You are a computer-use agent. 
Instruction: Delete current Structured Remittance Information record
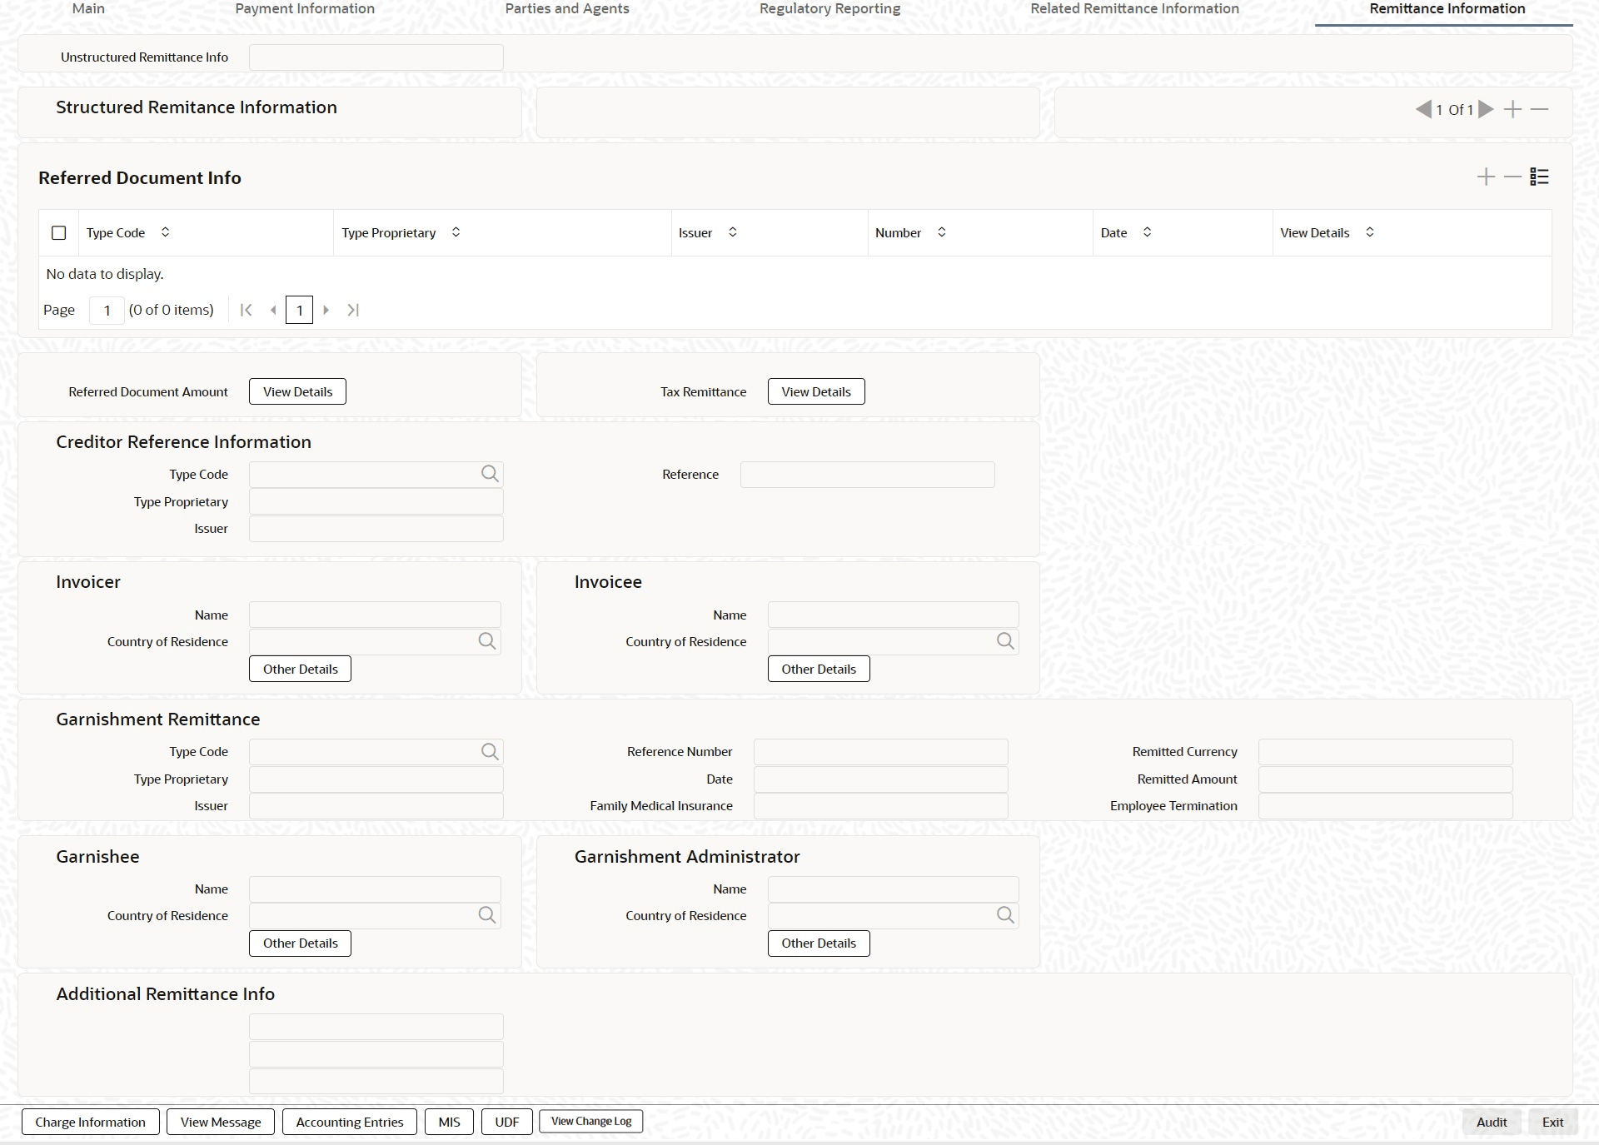(x=1539, y=109)
